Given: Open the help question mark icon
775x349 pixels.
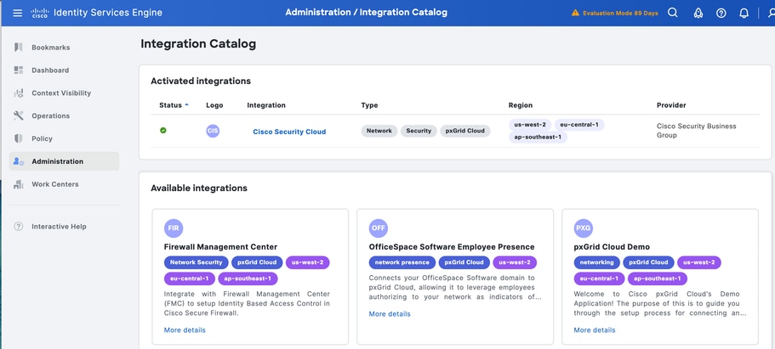Looking at the screenshot, I should (721, 14).
